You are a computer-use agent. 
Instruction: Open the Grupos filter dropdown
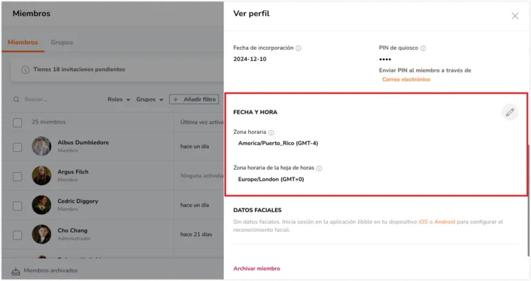tap(149, 99)
